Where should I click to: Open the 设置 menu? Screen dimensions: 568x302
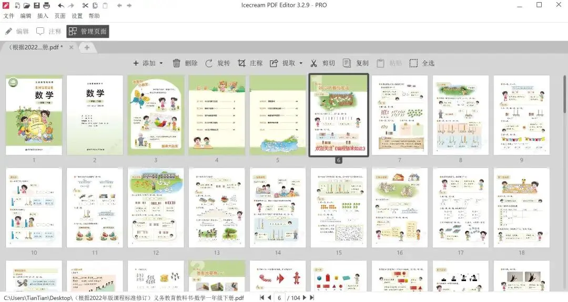tap(77, 16)
